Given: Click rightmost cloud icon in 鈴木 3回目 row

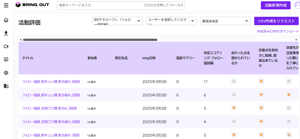Looking at the screenshot, I should click(289, 81).
